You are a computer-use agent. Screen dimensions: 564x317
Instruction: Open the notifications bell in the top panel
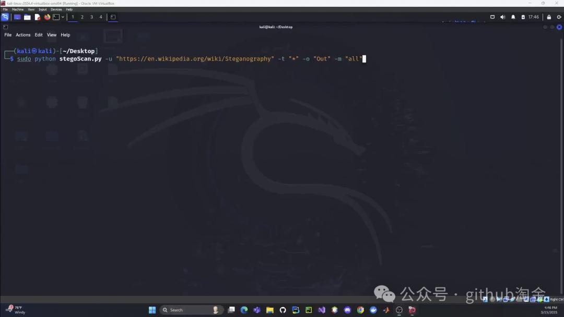pyautogui.click(x=513, y=17)
